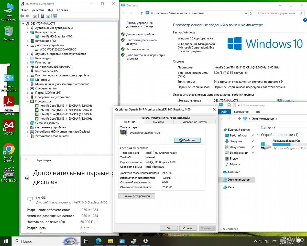The width and height of the screenshot is (307, 246).
Task: Open Settings gear on taskbar
Action: pos(146,241)
